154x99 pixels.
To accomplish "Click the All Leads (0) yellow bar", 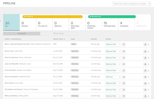I will [53, 17].
